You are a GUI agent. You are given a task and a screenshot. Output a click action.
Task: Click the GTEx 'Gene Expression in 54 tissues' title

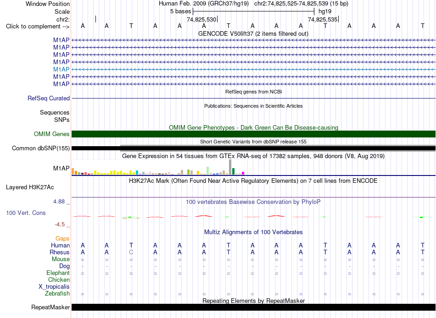[x=253, y=156]
